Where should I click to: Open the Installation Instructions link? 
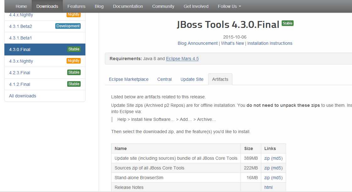pyautogui.click(x=270, y=43)
